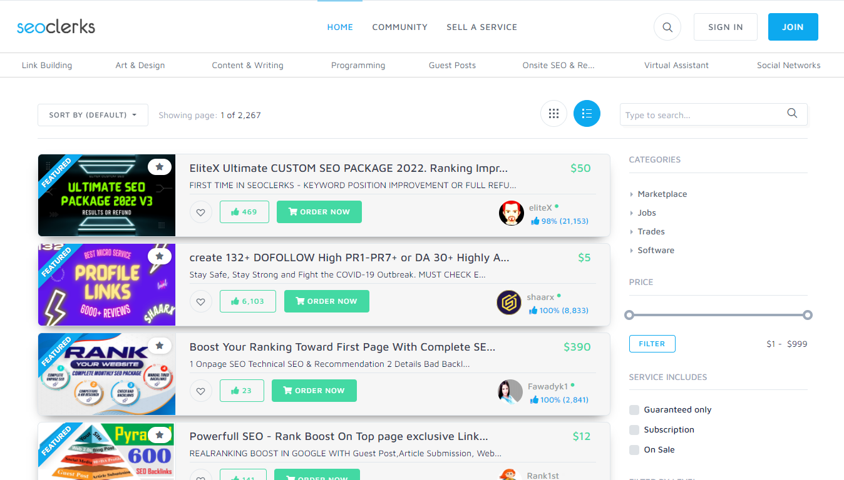The width and height of the screenshot is (844, 480).
Task: Tick the On Sale checkbox
Action: (634, 450)
